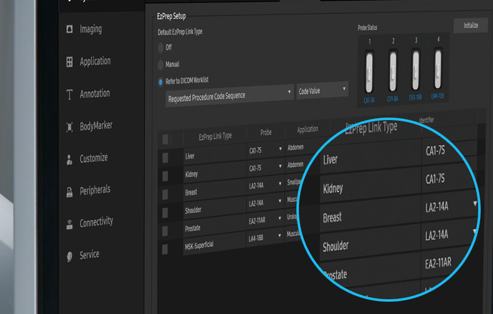
Task: Check the Prostate row checkbox
Action: 165,231
